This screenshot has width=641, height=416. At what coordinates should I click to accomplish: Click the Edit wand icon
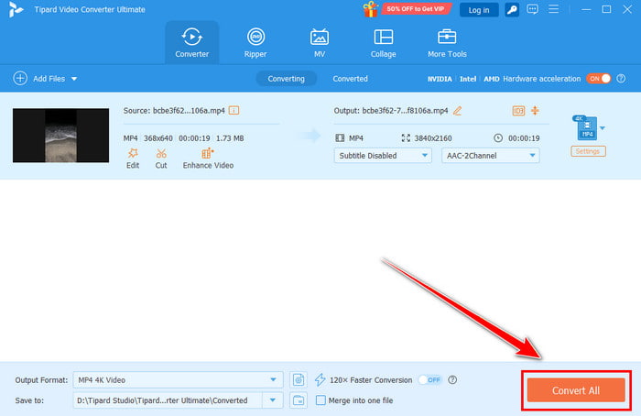[133, 153]
